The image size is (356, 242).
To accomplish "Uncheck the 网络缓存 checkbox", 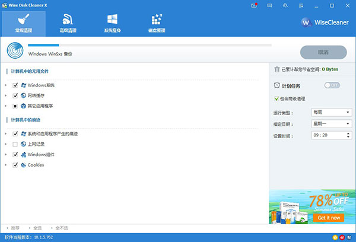I will pyautogui.click(x=15, y=95).
